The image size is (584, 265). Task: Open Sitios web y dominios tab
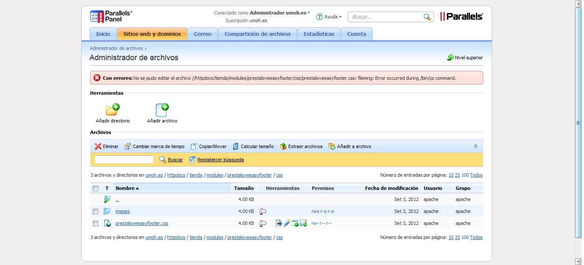[152, 34]
